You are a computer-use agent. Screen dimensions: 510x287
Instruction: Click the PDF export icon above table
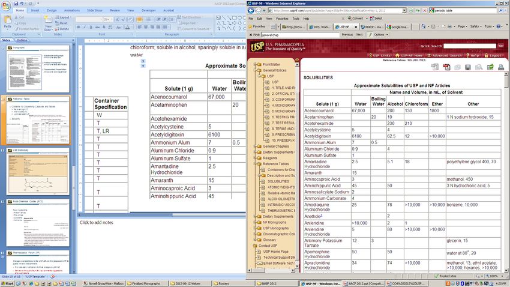coord(446,67)
